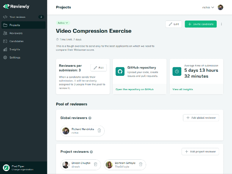Click the Reviewly logo
232x174 pixels.
(x=16, y=7)
